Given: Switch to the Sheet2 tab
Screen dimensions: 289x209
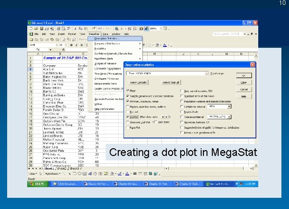Looking at the screenshot, I should click(62, 168).
